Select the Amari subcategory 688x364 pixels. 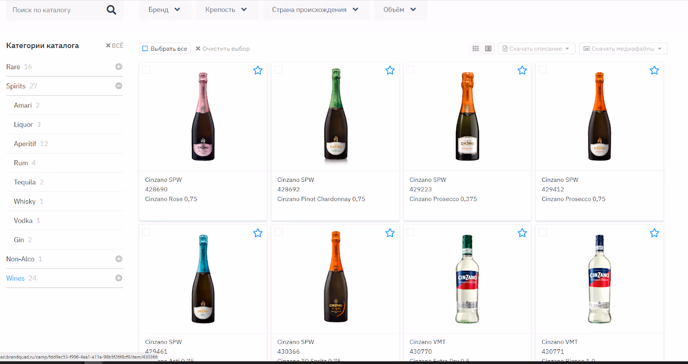tap(23, 105)
